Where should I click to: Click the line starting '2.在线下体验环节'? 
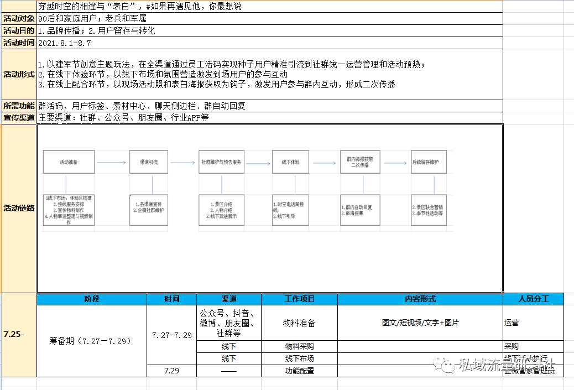[x=163, y=74]
